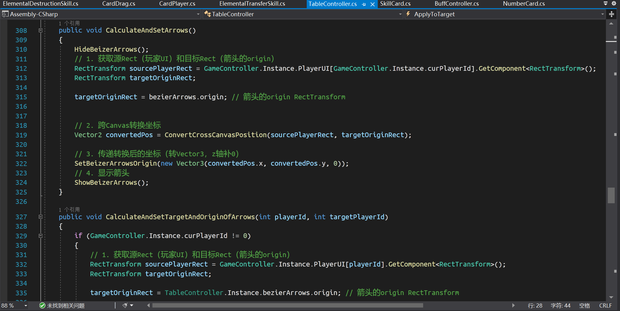
Task: Click the vertical scrollbar thumb
Action: [x=611, y=195]
